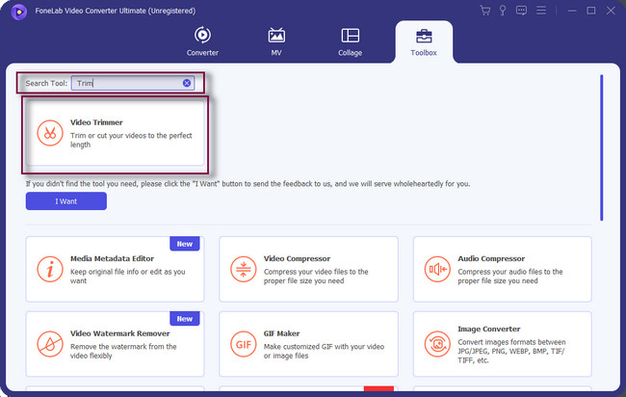Minimize the FoneLab window
The width and height of the screenshot is (626, 397).
pos(572,11)
